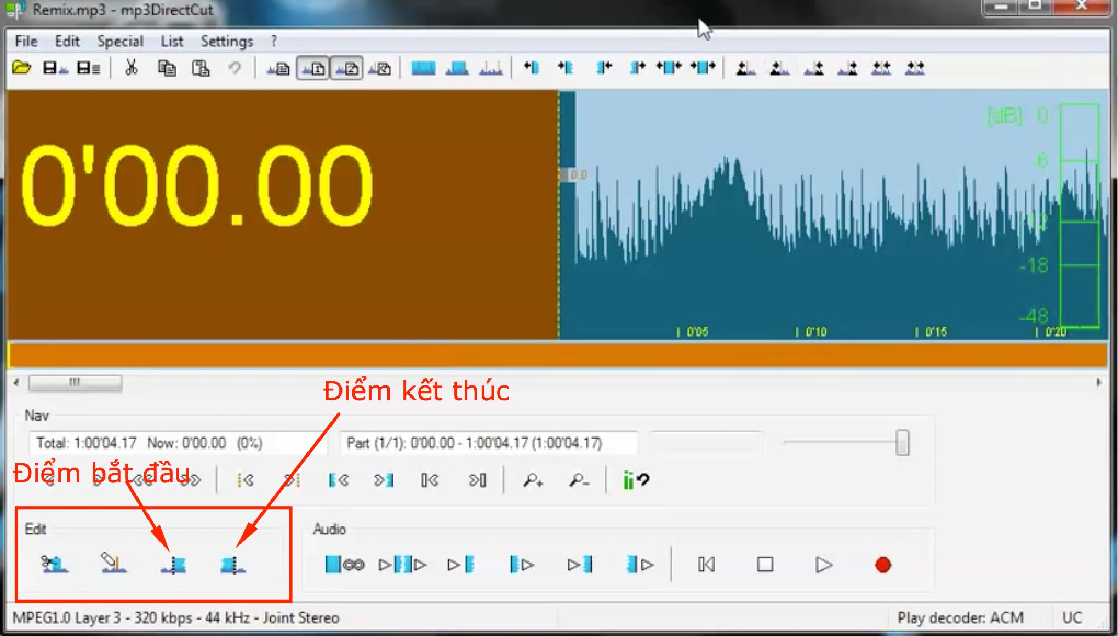Click the horizontal scrollbar thumb
This screenshot has height=636, width=1118.
(75, 382)
